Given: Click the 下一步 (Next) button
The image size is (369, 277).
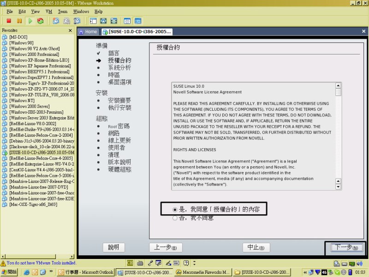Looking at the screenshot, I should point(347,247).
